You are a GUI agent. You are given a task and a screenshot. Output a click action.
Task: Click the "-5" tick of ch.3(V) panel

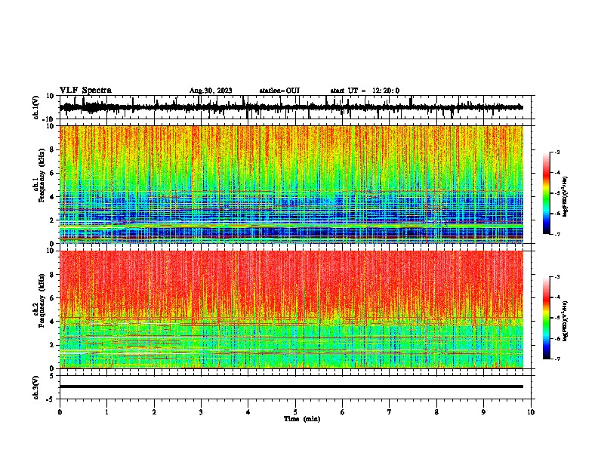[x=51, y=399]
